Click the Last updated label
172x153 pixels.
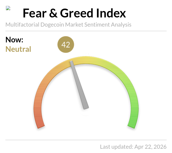pyautogui.click(x=116, y=147)
